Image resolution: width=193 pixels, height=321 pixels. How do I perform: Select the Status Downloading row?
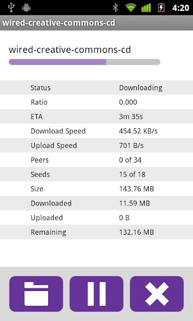click(96, 88)
